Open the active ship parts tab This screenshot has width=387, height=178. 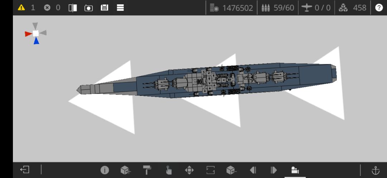click(295, 170)
